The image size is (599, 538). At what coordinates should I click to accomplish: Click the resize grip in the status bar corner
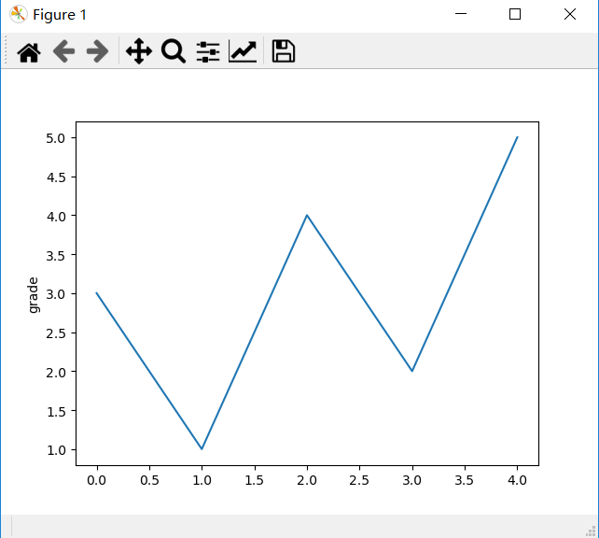pyautogui.click(x=591, y=531)
